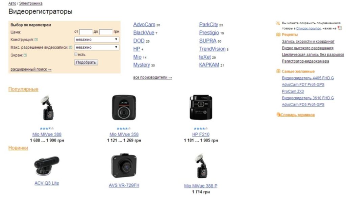Go to Авто breadcrumb

coord(12,3)
